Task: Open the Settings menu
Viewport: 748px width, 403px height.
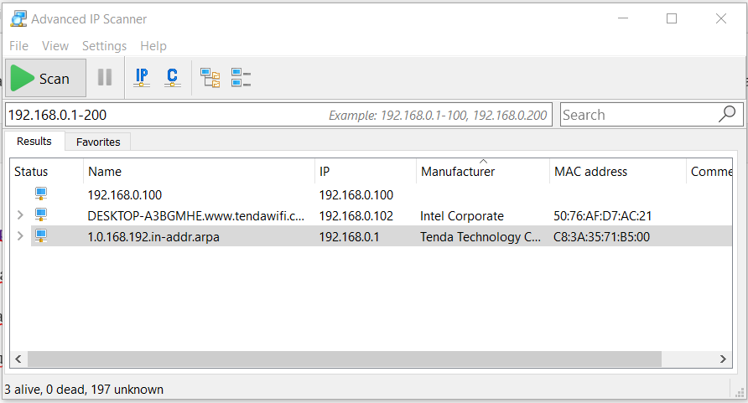Action: [x=104, y=46]
